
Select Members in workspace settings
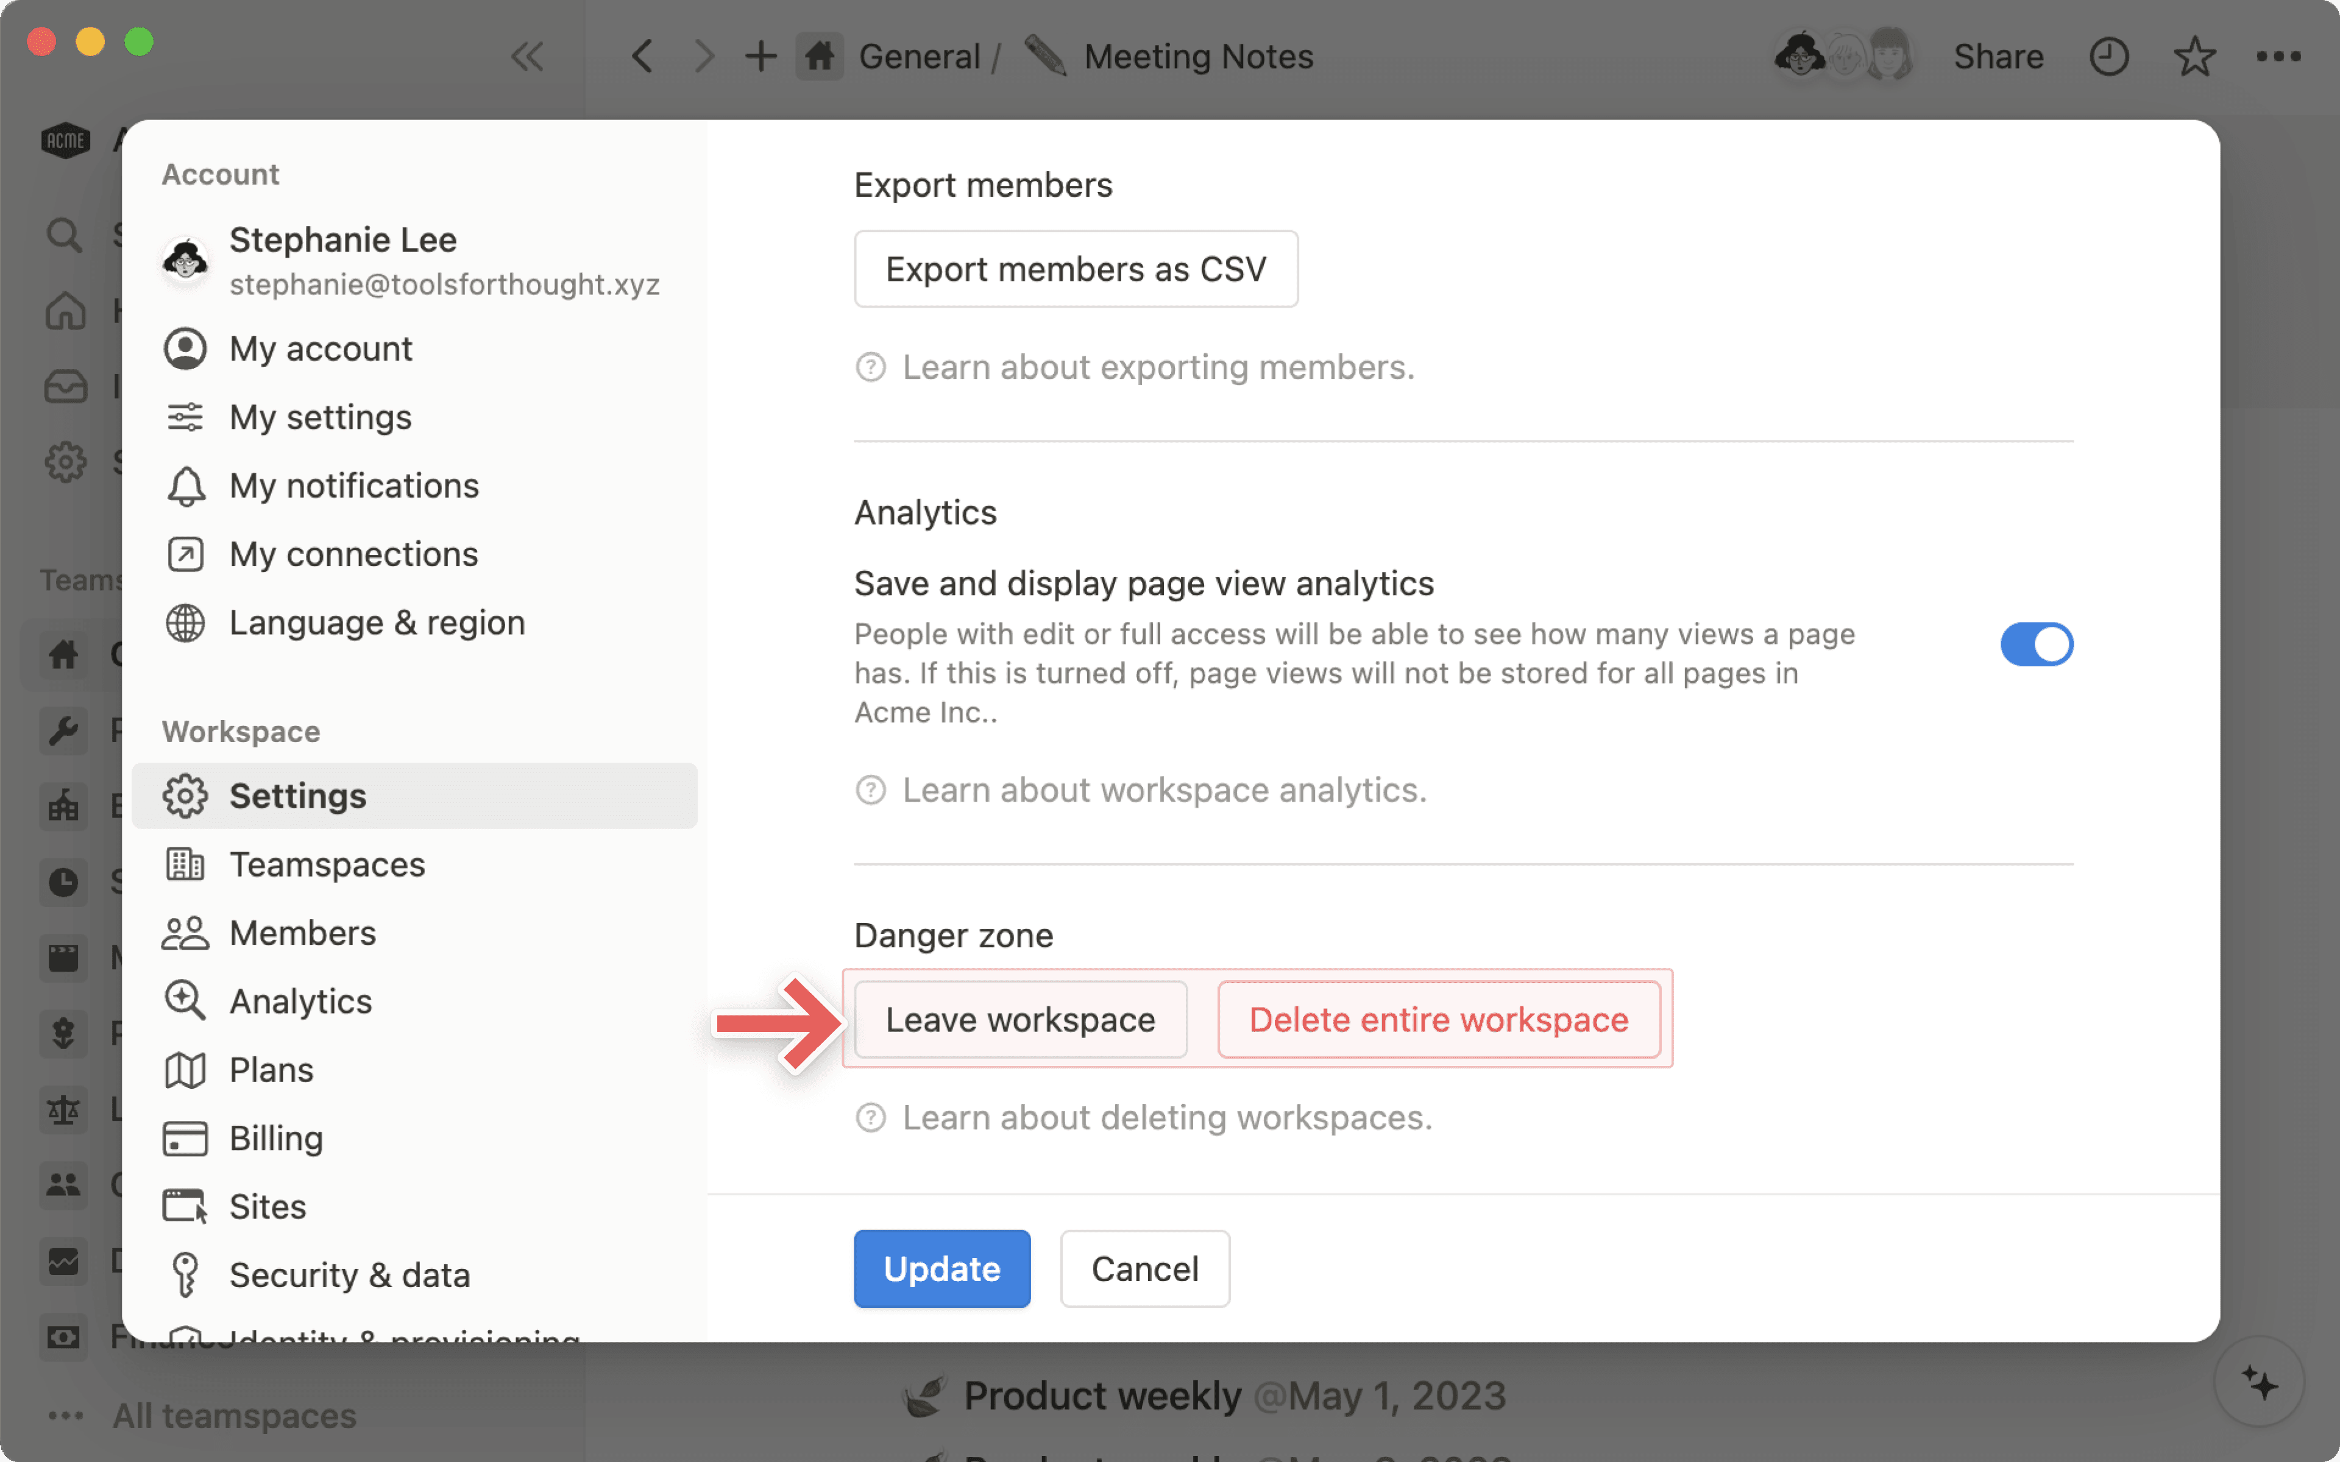coord(303,933)
